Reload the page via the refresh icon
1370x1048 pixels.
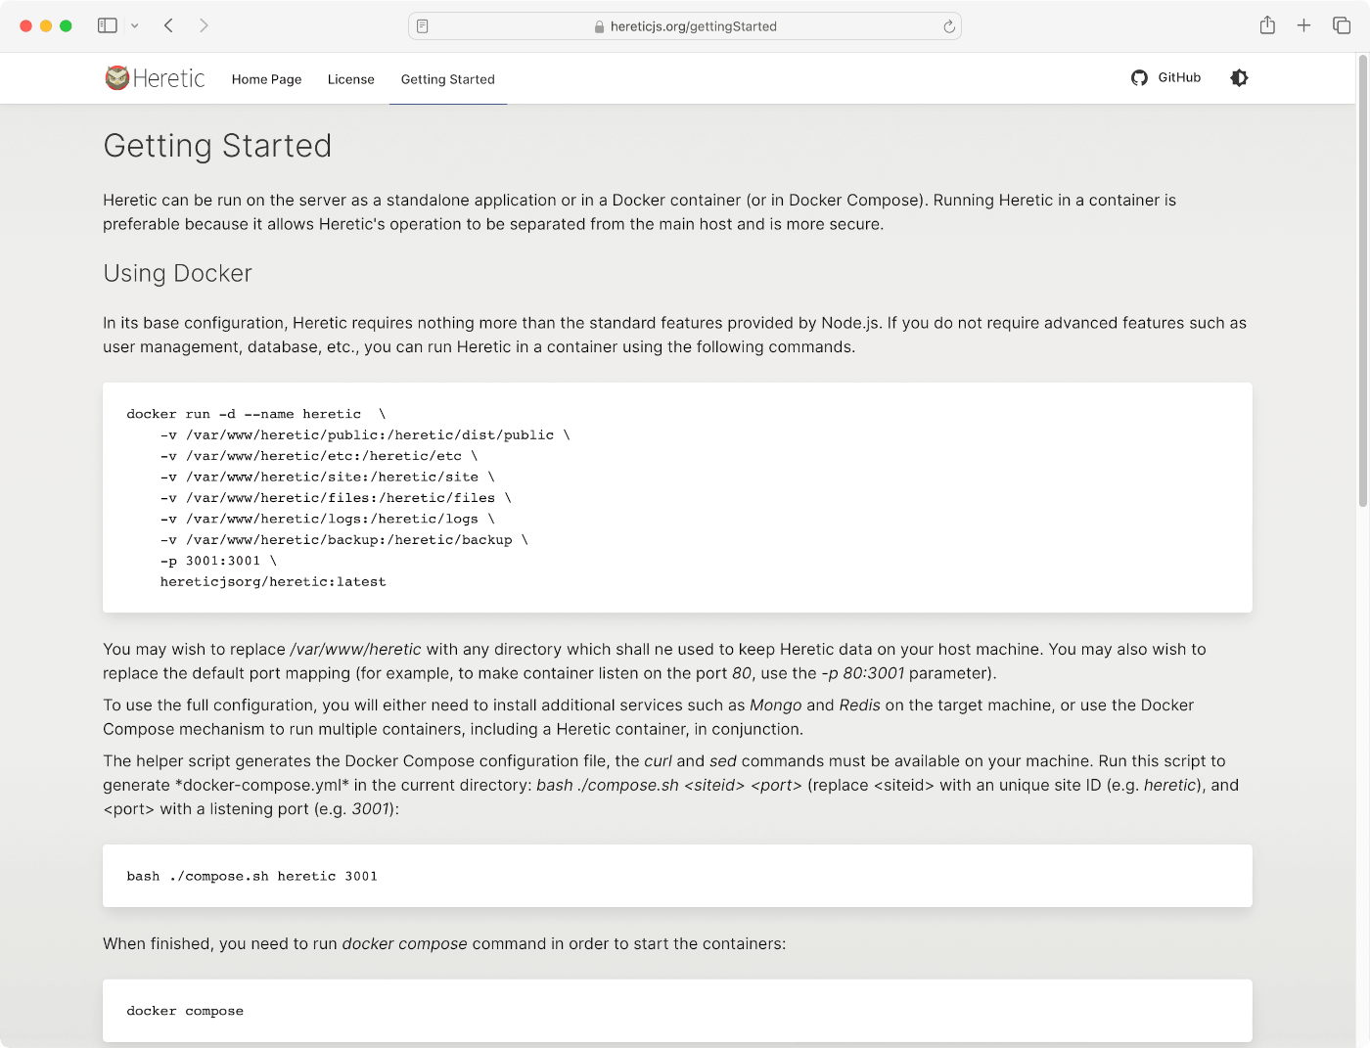click(949, 26)
